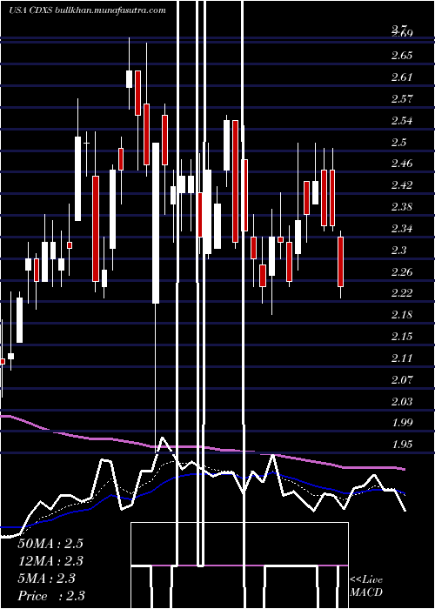Select the 2.57 price axis label
This screenshot has width=435, height=609.
(x=402, y=99)
